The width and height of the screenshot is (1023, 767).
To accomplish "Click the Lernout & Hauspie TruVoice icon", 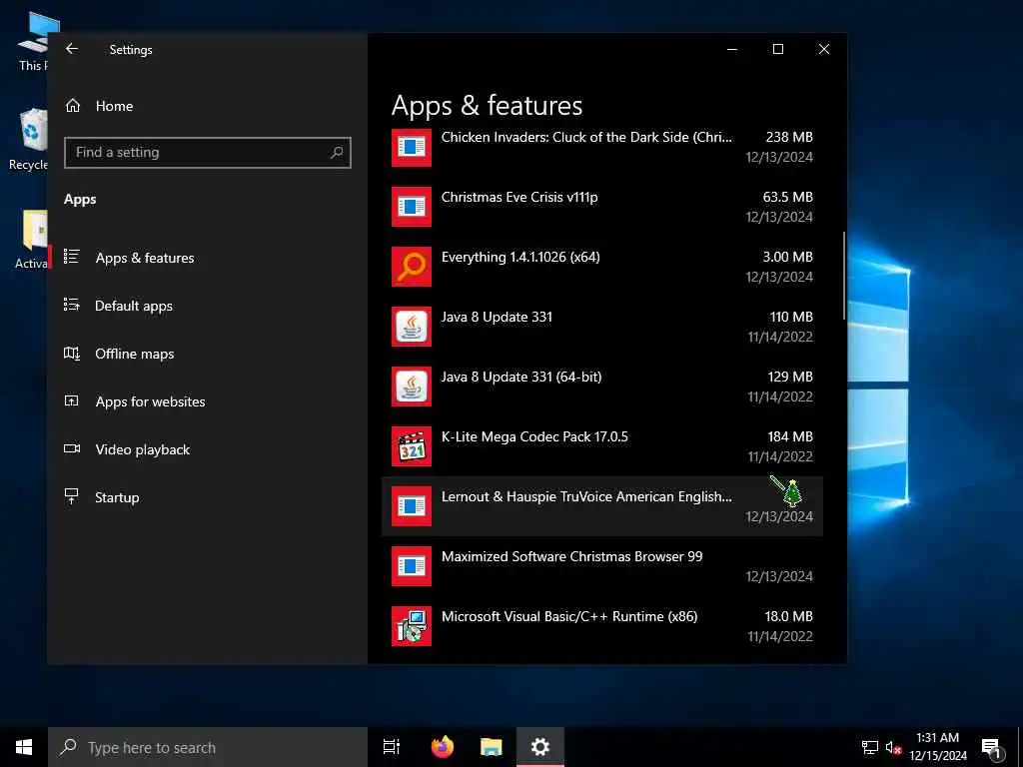I will pyautogui.click(x=411, y=506).
